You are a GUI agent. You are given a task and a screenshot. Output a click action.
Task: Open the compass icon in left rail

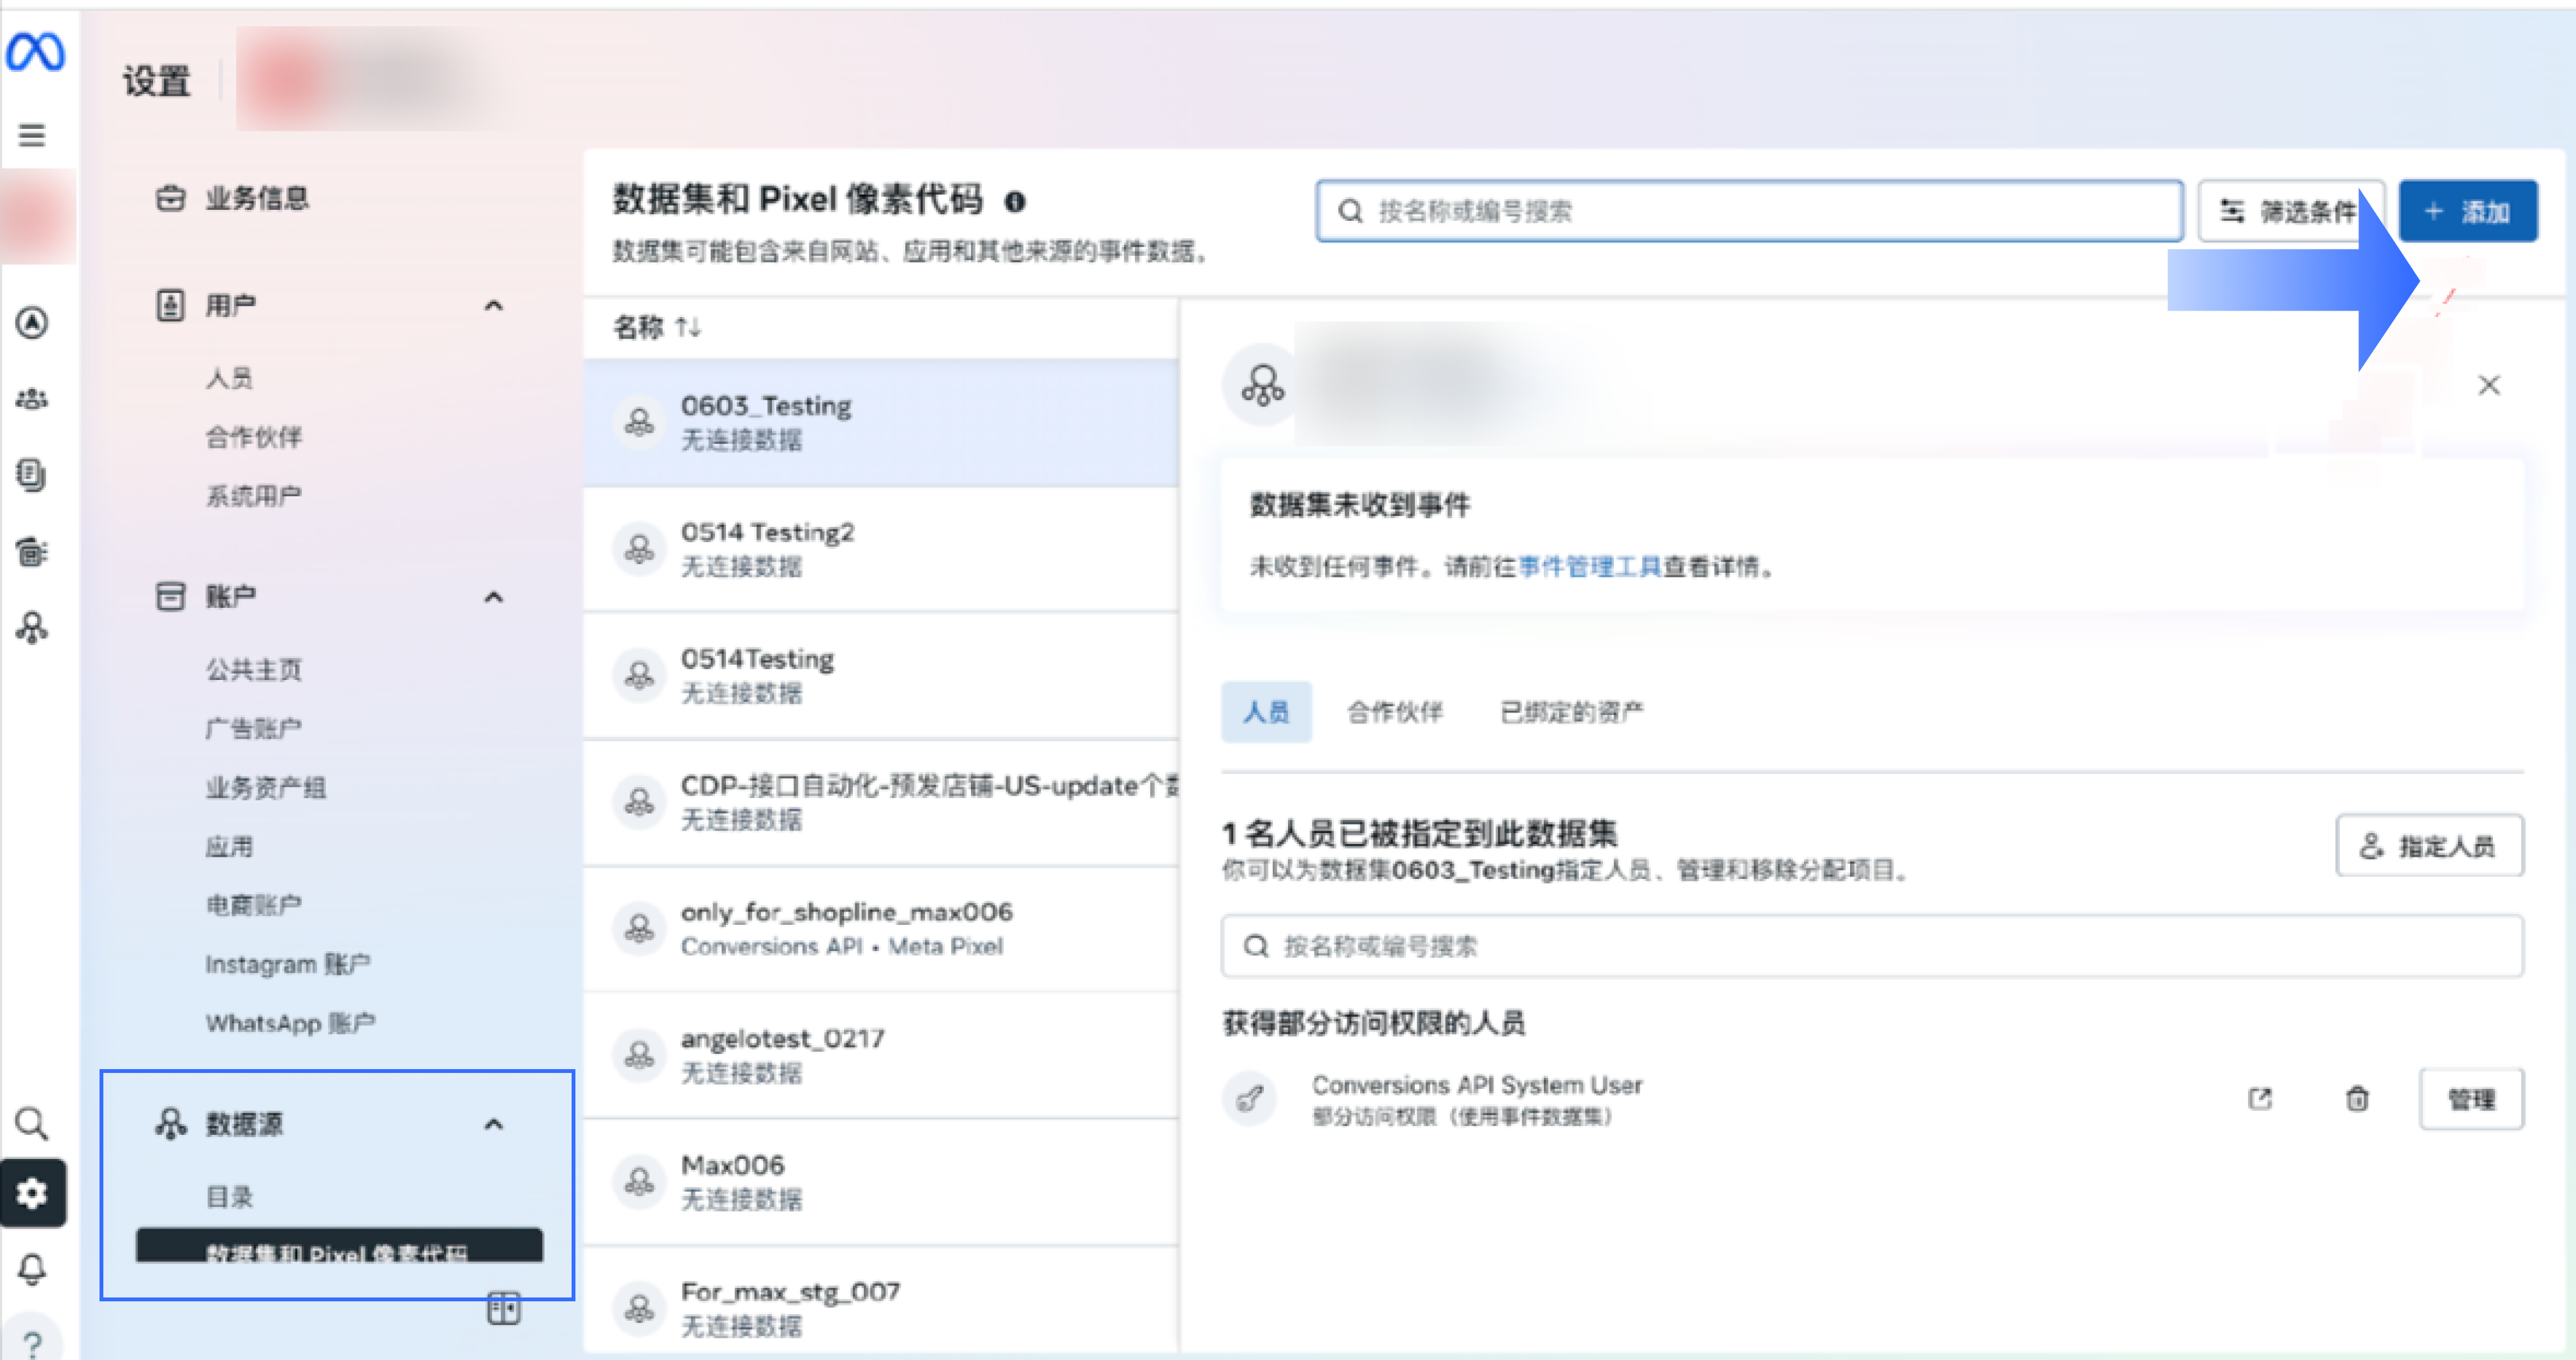point(32,322)
